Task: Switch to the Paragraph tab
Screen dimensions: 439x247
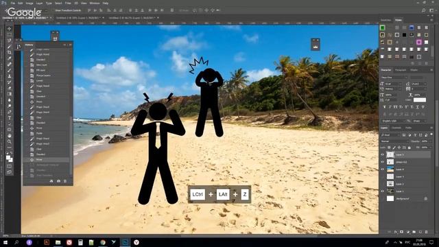Action: pyautogui.click(x=401, y=70)
